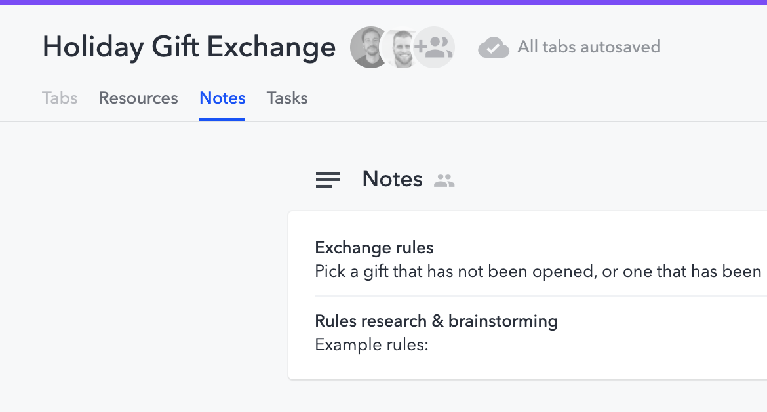
Task: Click the divider line between the two notes
Action: pos(524,296)
